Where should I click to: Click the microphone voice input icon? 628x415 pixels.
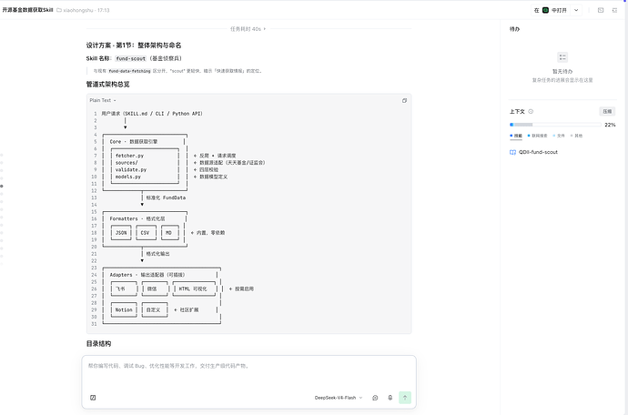tap(390, 398)
